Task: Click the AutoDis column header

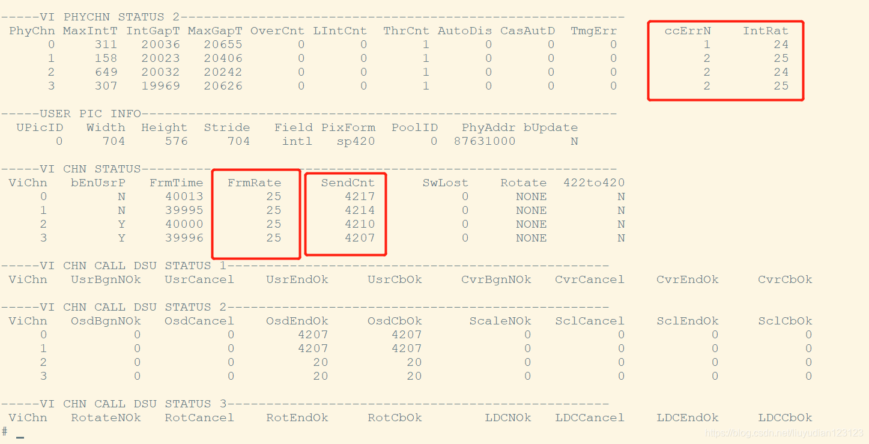Action: pyautogui.click(x=465, y=31)
